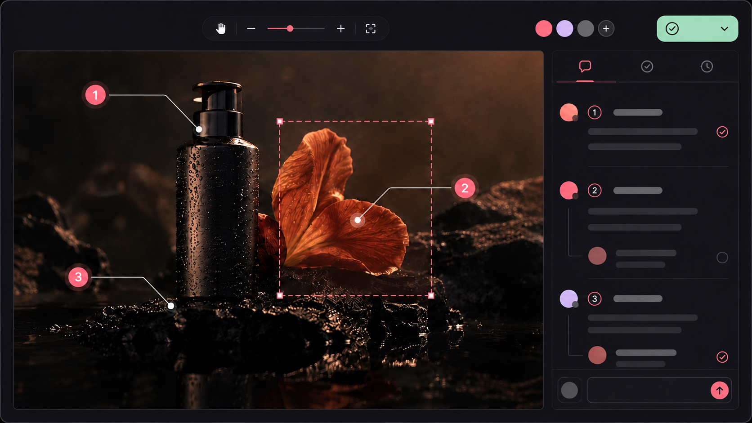The width and height of the screenshot is (752, 423).
Task: Open the approve button dropdown chevron
Action: click(x=724, y=29)
